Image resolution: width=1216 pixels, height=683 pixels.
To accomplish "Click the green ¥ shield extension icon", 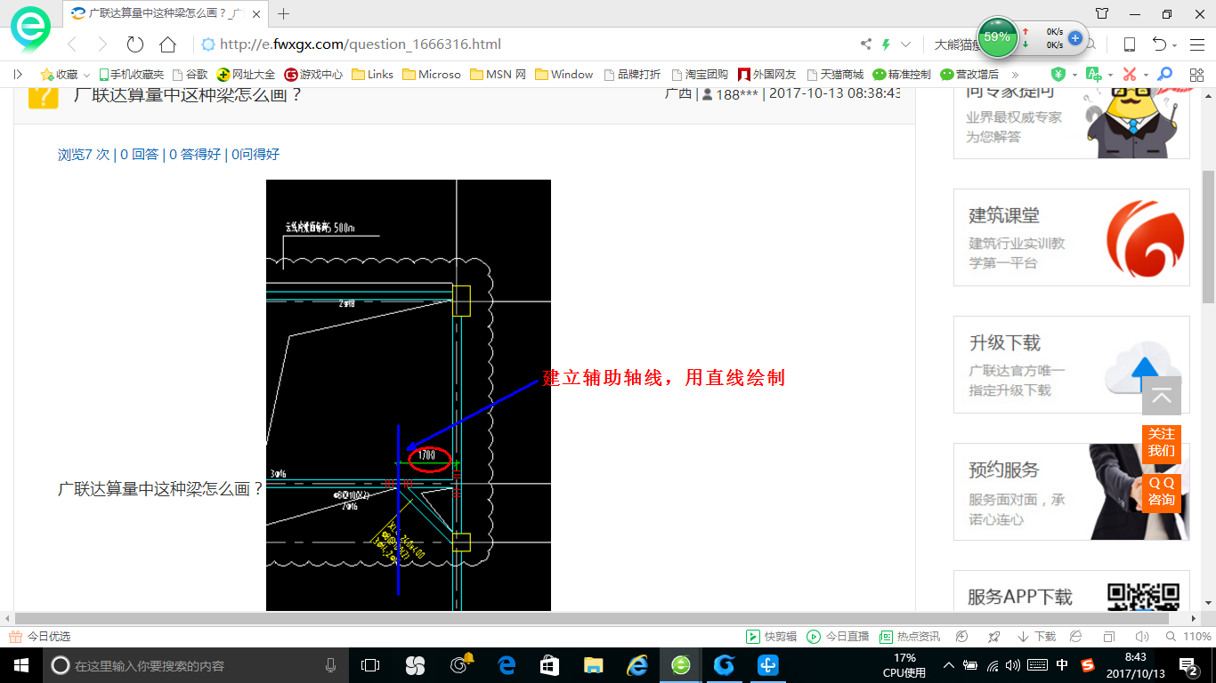I will [x=1058, y=75].
